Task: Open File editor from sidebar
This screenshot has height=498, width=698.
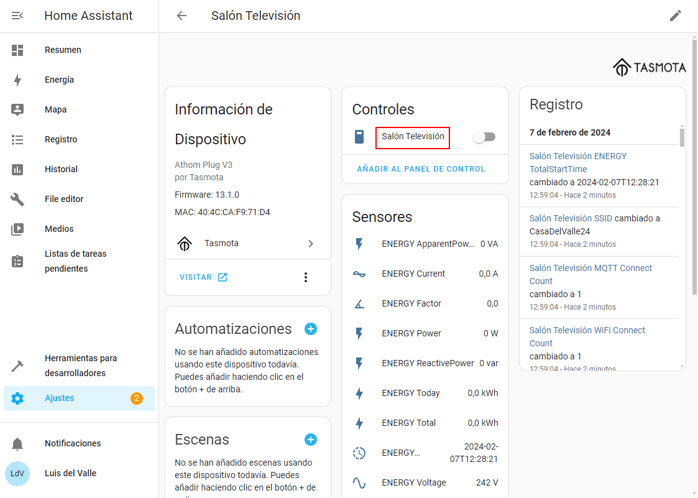Action: [64, 199]
